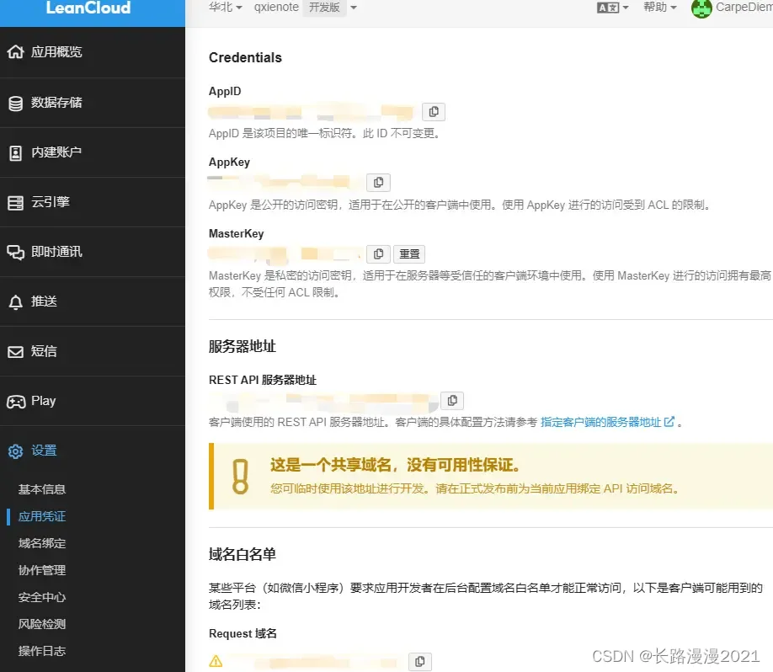Screen dimensions: 773x672
Task: Click the 设置 gear icon
Action: [15, 451]
